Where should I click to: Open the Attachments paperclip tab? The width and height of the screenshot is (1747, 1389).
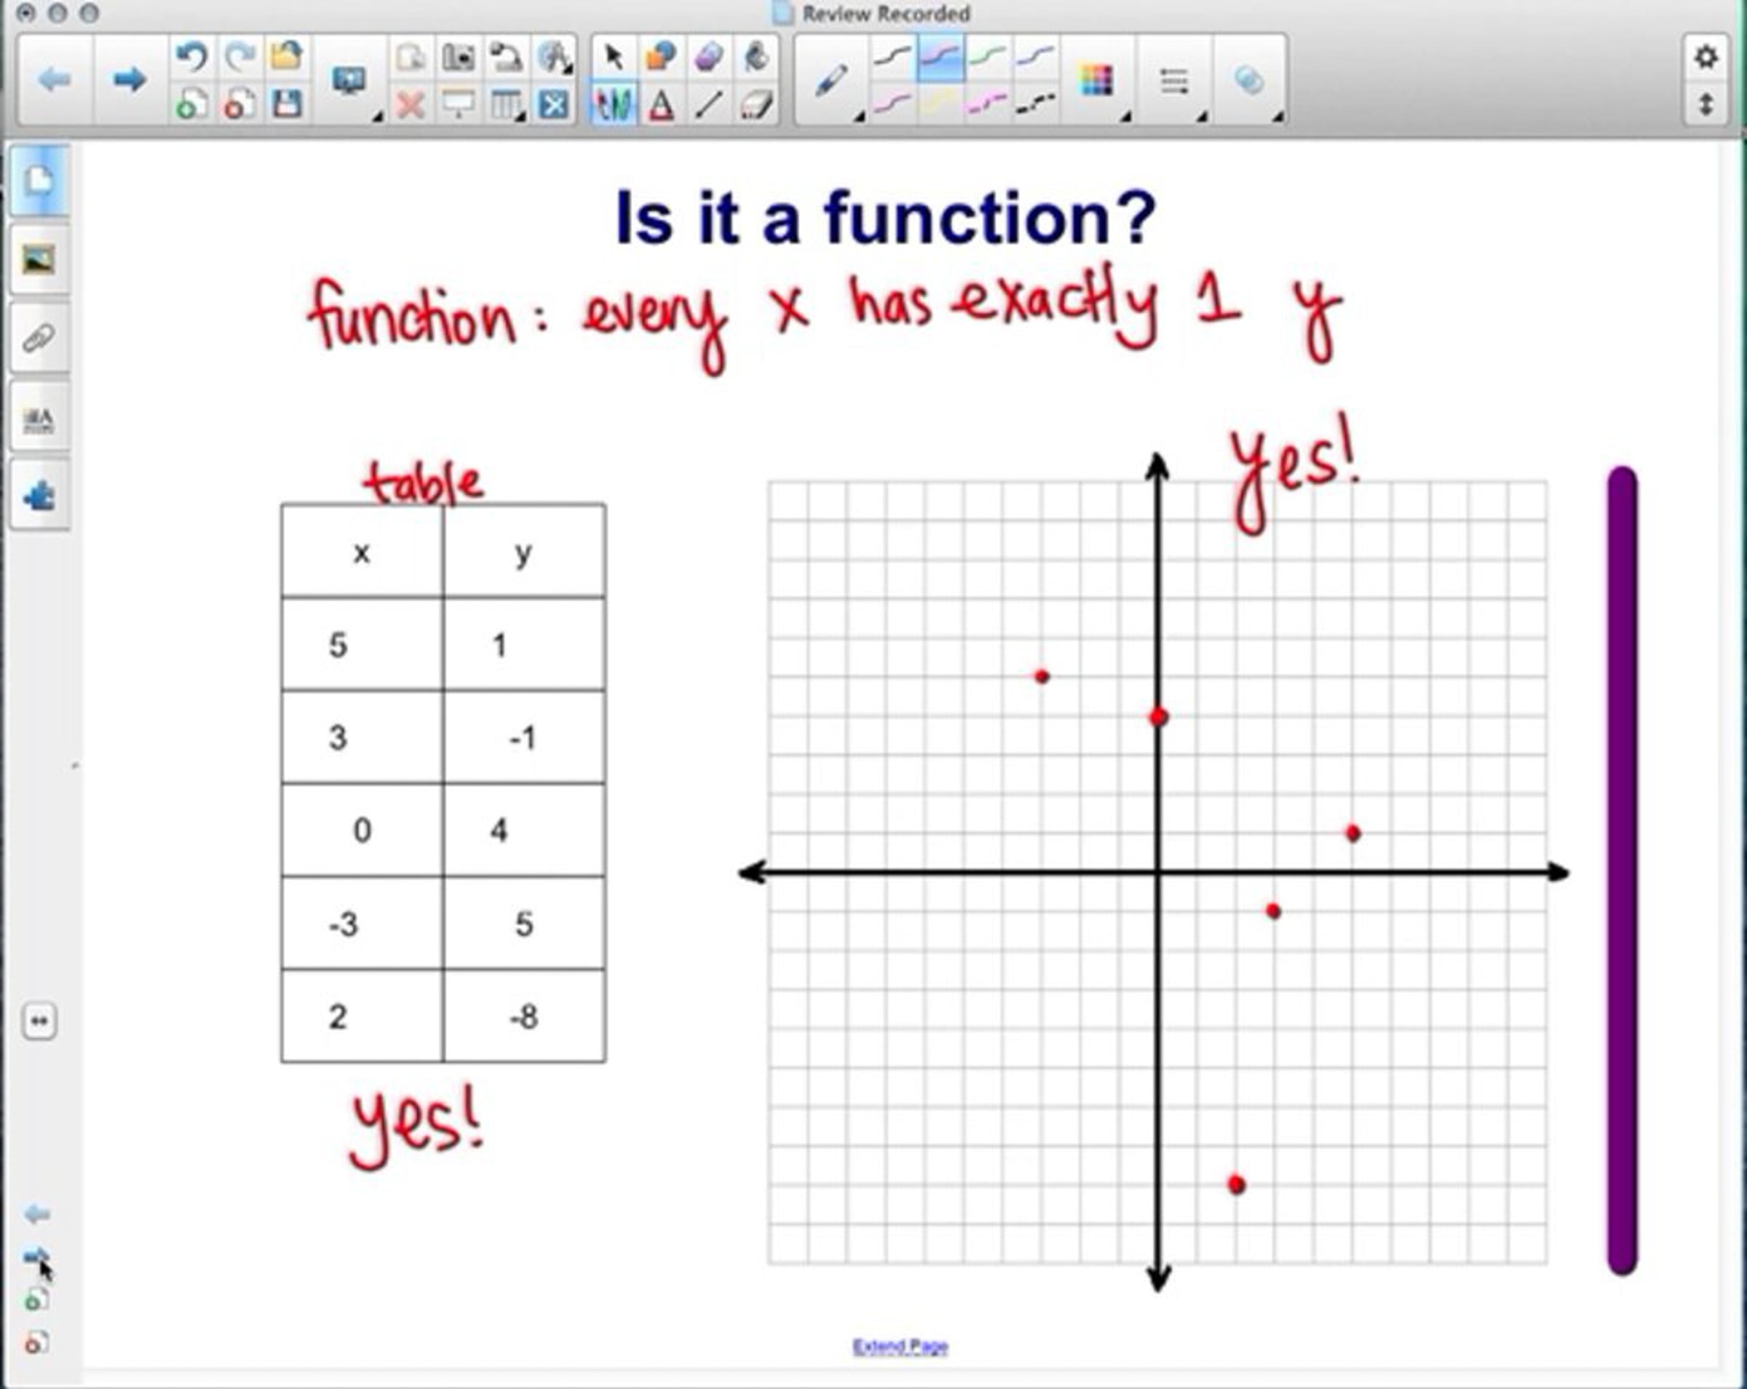[x=39, y=338]
